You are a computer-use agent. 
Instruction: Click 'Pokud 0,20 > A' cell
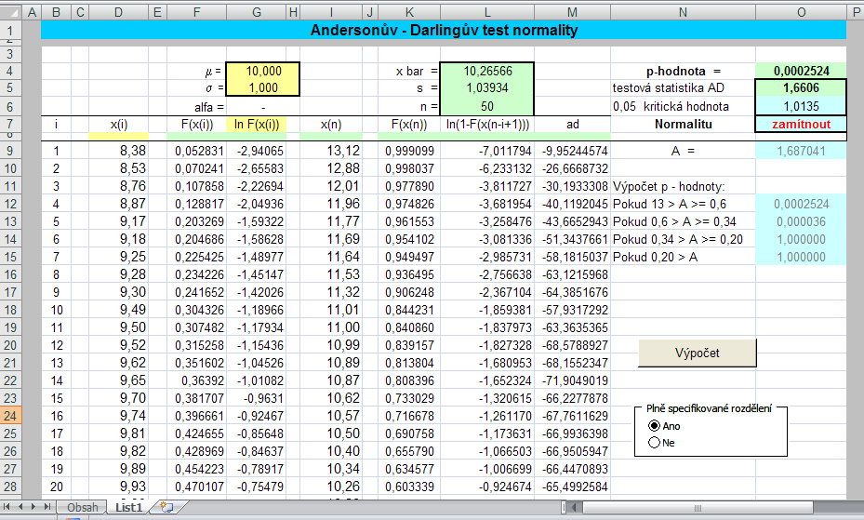click(684, 257)
